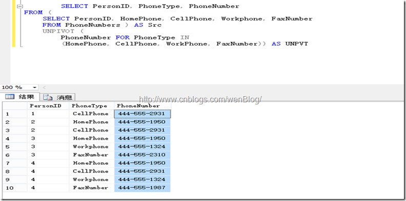The width and height of the screenshot is (406, 201).
Task: Select phone number 444-555-2310
Action: (x=143, y=155)
